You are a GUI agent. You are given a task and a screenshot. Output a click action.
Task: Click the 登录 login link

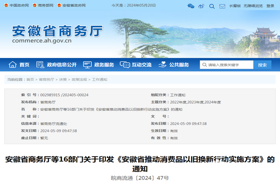tap(270, 6)
